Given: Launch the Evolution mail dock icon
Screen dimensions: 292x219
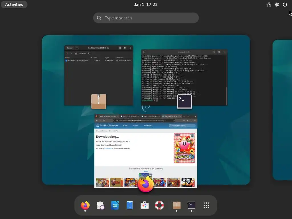Looking at the screenshot, I should [100, 205].
